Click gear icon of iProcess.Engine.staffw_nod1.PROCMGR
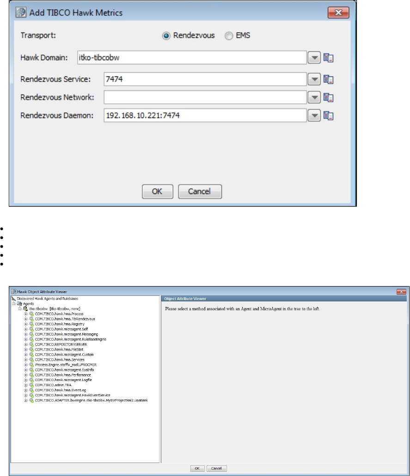 coord(31,365)
